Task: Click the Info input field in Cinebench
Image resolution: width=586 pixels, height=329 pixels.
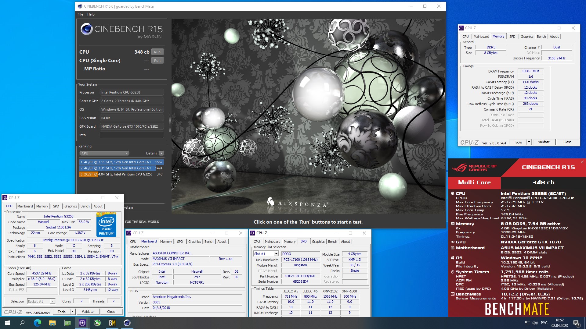Action: pyautogui.click(x=132, y=135)
